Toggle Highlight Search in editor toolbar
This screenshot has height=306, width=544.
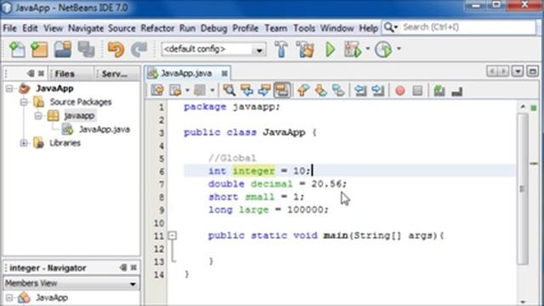281,91
